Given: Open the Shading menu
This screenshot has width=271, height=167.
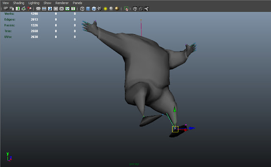Looking at the screenshot, I should pos(19,3).
